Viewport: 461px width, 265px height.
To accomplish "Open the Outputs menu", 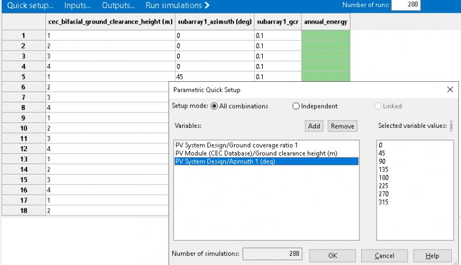I will [118, 6].
